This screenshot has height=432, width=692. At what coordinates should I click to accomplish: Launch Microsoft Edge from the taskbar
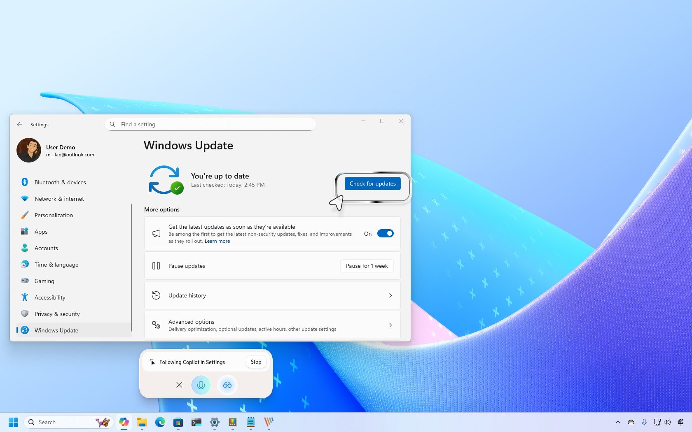[x=160, y=422]
